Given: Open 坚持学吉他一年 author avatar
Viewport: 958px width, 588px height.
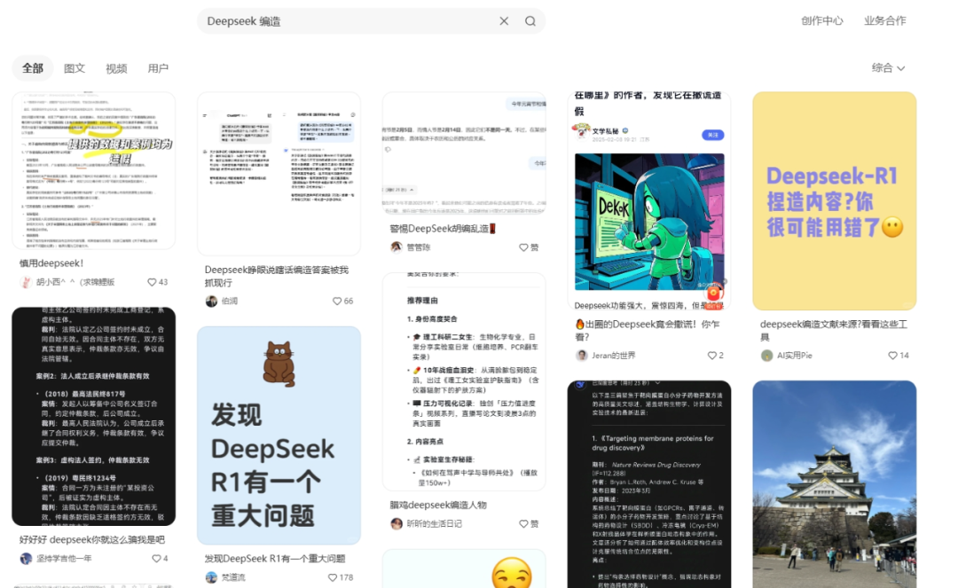Looking at the screenshot, I should (x=26, y=558).
